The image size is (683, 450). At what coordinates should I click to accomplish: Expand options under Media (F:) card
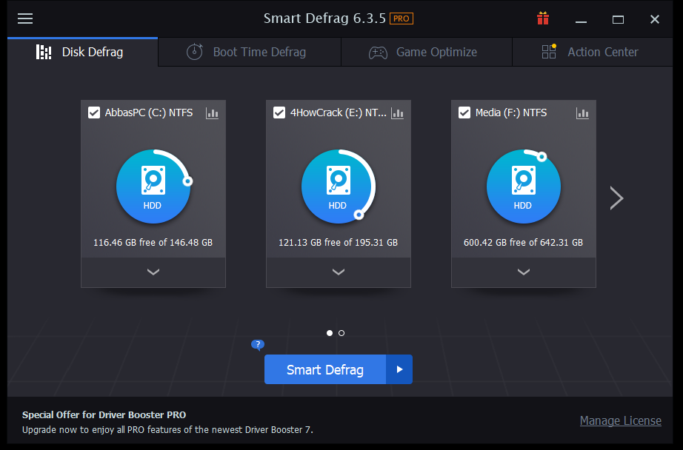click(524, 272)
